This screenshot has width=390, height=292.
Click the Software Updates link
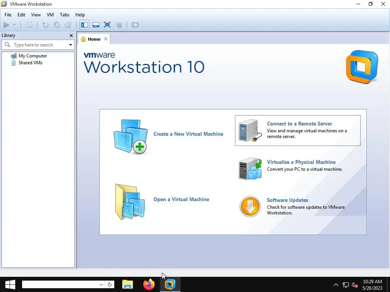tap(288, 200)
